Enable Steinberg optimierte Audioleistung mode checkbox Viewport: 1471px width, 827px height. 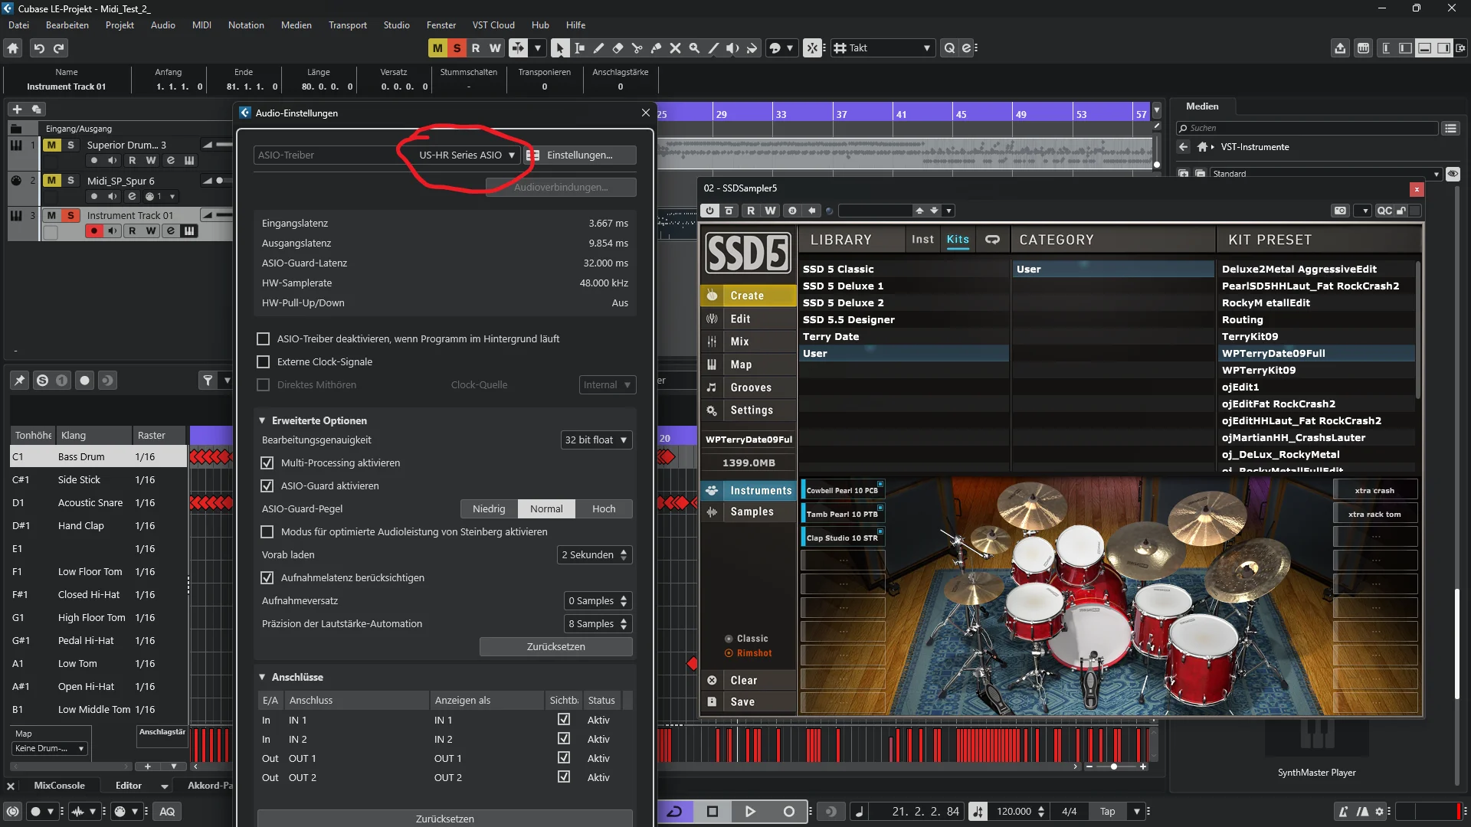[267, 531]
